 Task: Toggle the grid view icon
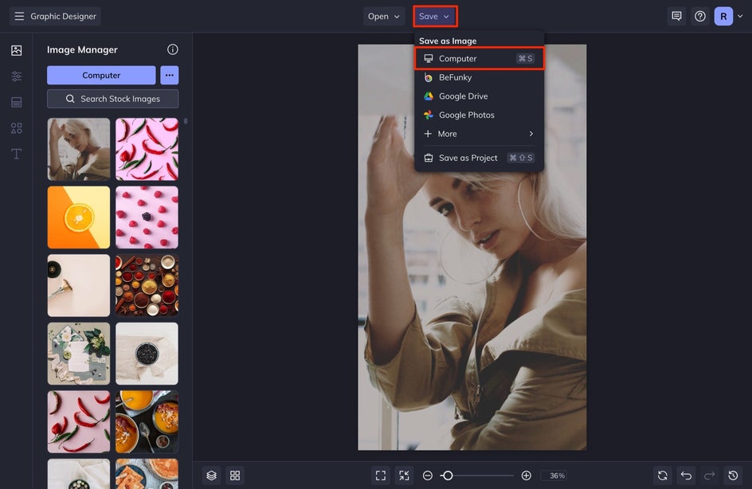pos(235,475)
